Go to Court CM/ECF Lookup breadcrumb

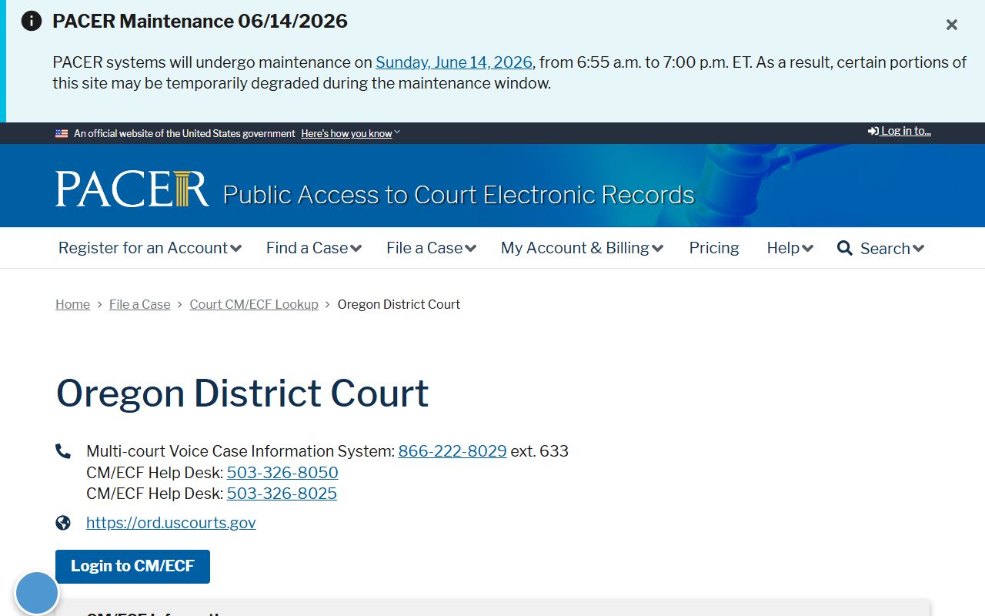point(254,304)
